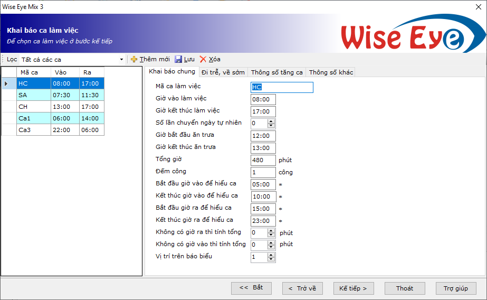Image resolution: width=487 pixels, height=300 pixels.
Task: Click the row pointer arrow beside HC
Action: coord(6,83)
